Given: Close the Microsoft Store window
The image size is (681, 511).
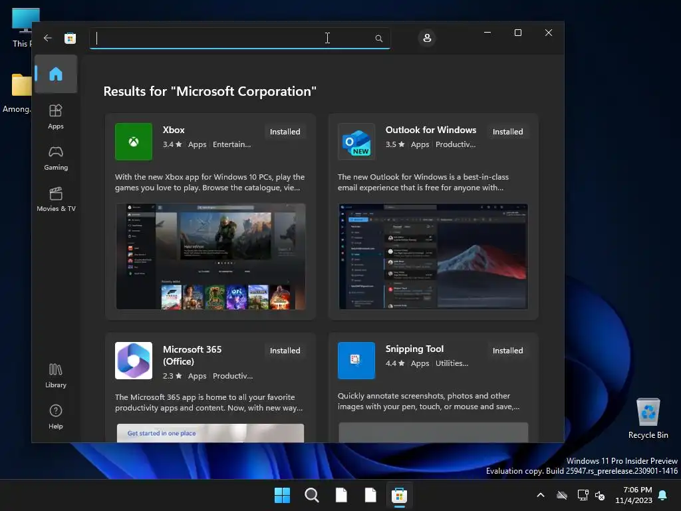Looking at the screenshot, I should tap(549, 33).
